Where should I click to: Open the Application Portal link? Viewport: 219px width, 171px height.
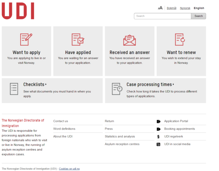tap(176, 121)
